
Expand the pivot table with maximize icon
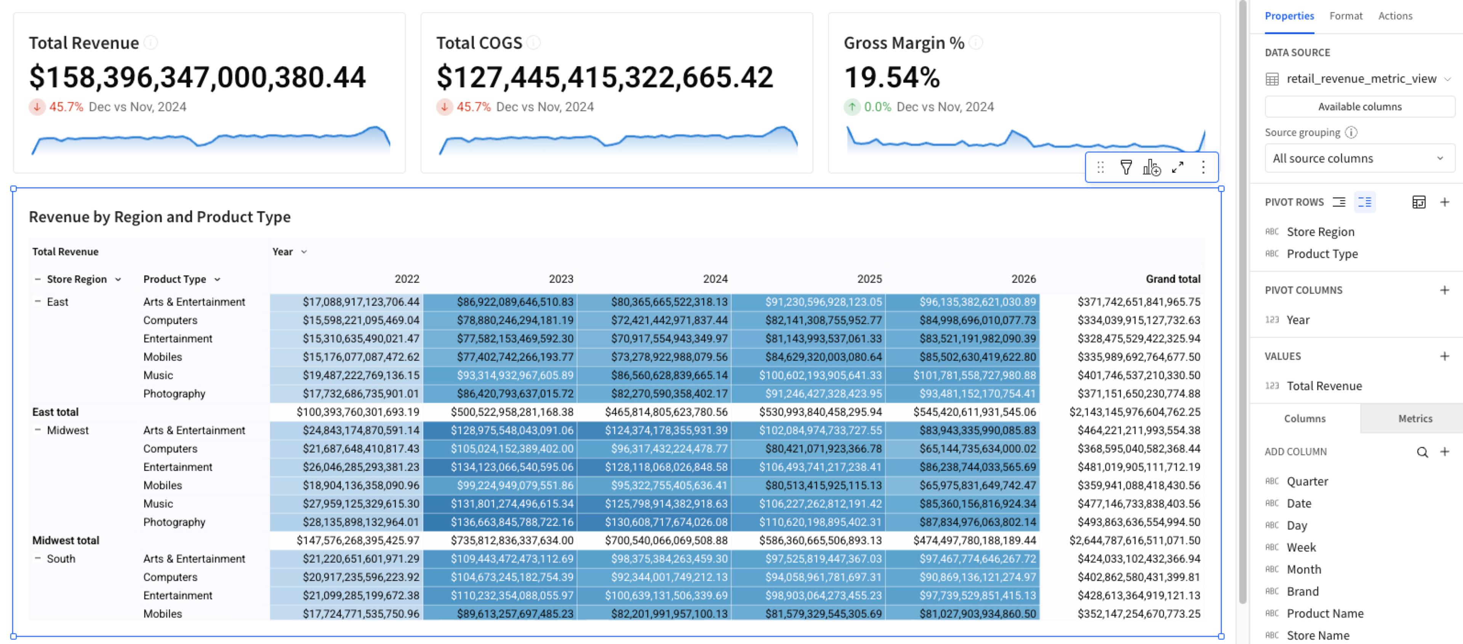point(1178,168)
